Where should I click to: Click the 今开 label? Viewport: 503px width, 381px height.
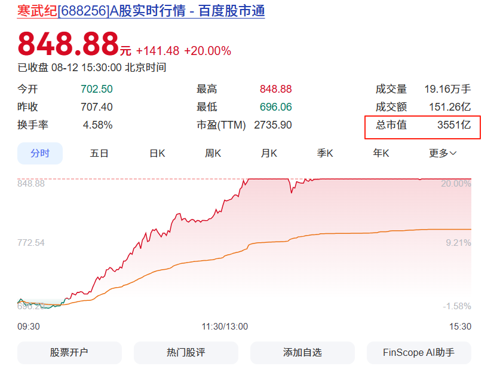pos(27,89)
